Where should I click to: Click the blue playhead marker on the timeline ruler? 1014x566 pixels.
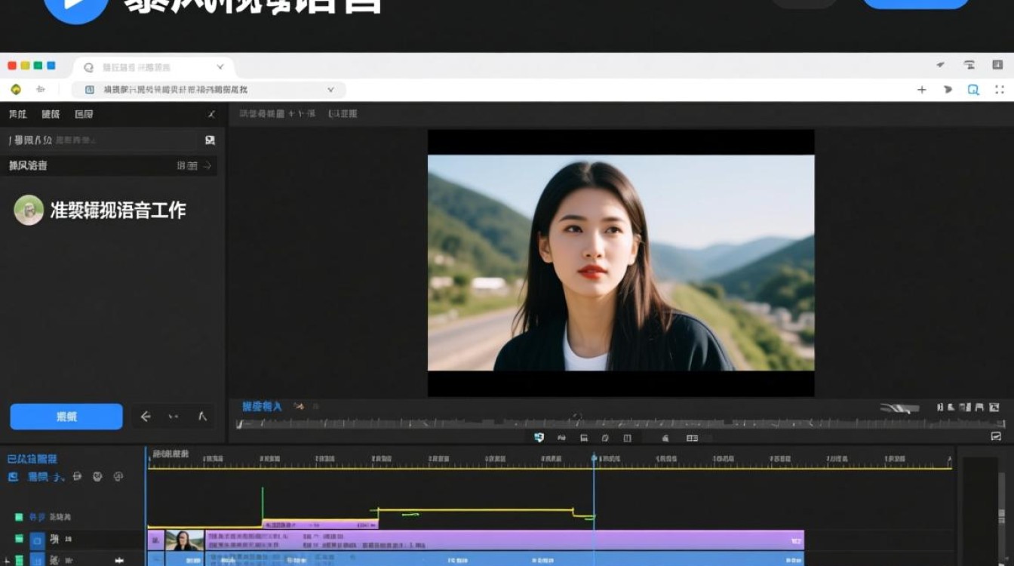(x=594, y=458)
